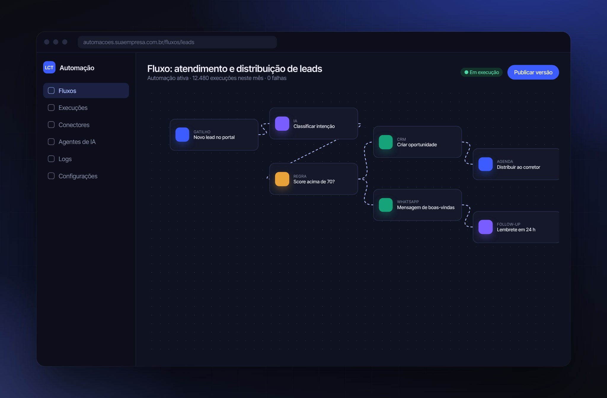This screenshot has height=398, width=607.
Task: Click the green WhatsApp node icon
Action: tap(386, 205)
